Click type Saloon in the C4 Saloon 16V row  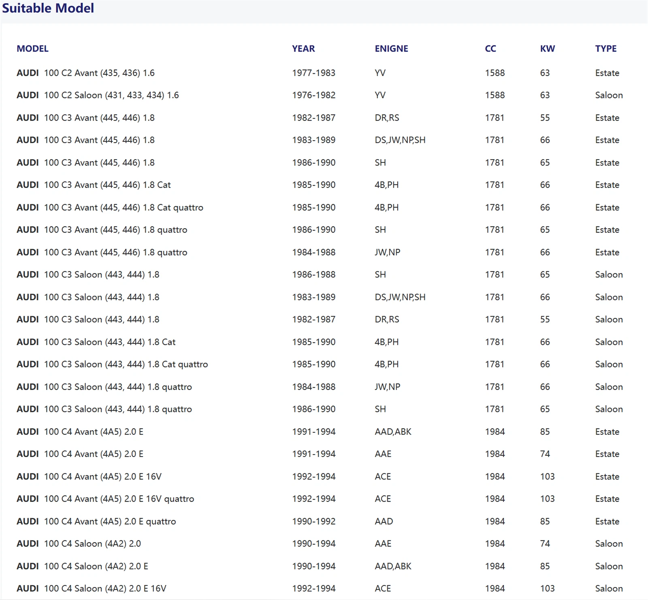pos(609,589)
